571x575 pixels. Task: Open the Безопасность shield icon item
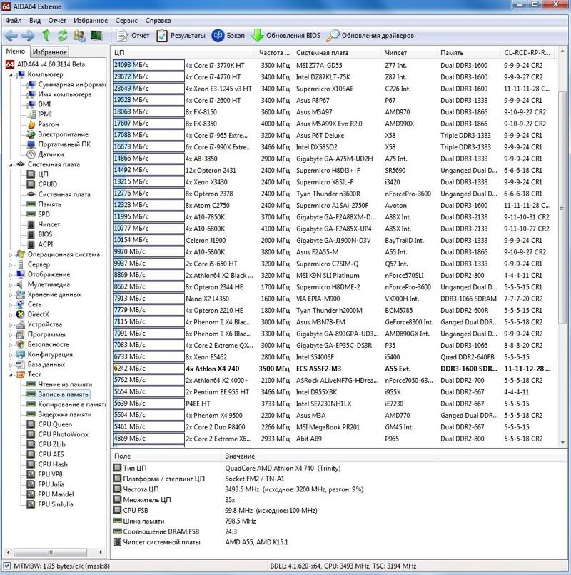(x=21, y=344)
